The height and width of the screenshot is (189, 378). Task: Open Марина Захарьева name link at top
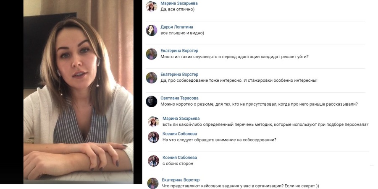coord(179,3)
